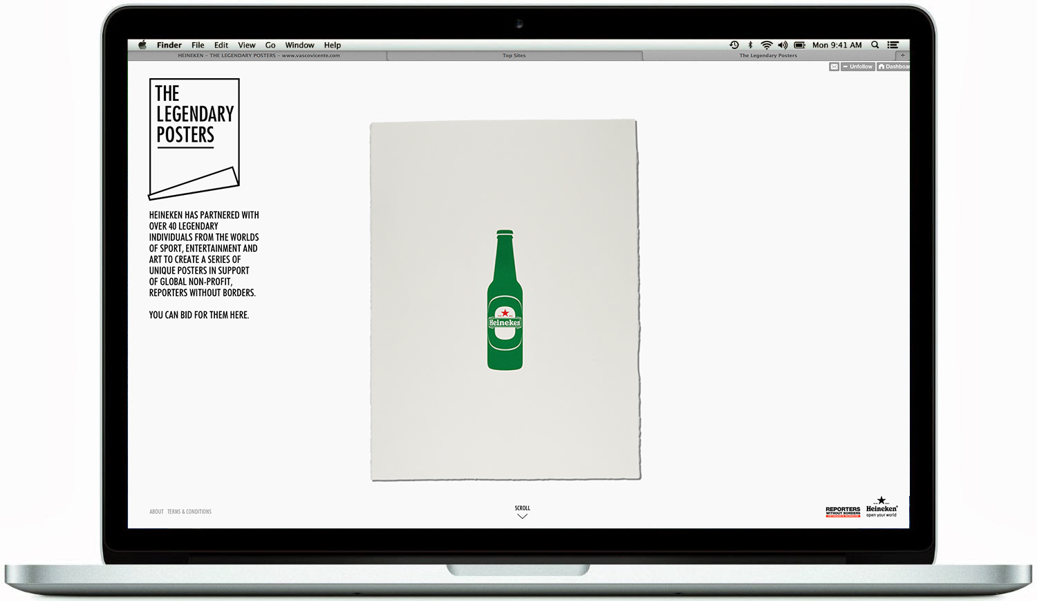
Task: Click the Time Machine menu bar icon
Action: [x=734, y=45]
